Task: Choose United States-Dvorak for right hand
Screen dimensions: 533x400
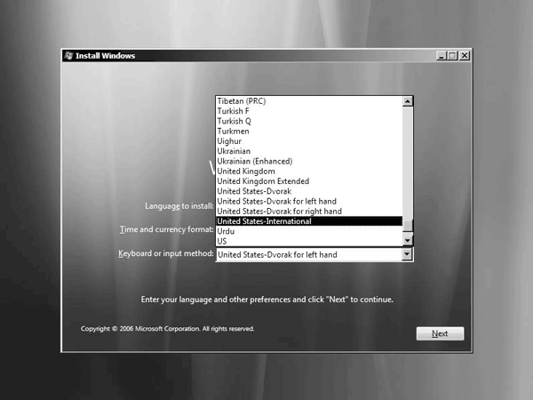Action: 309,212
